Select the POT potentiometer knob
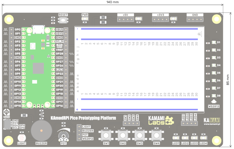Image resolution: width=234 pixels, height=149 pixels. 63,135
